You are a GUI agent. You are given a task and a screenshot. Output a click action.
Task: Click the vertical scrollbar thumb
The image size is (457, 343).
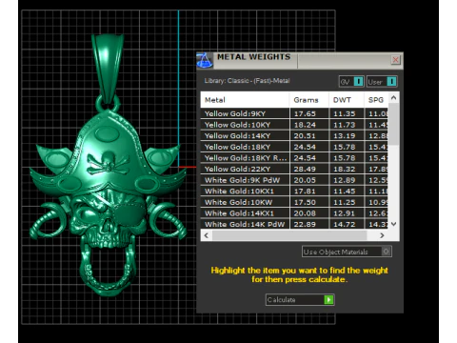coord(393,124)
